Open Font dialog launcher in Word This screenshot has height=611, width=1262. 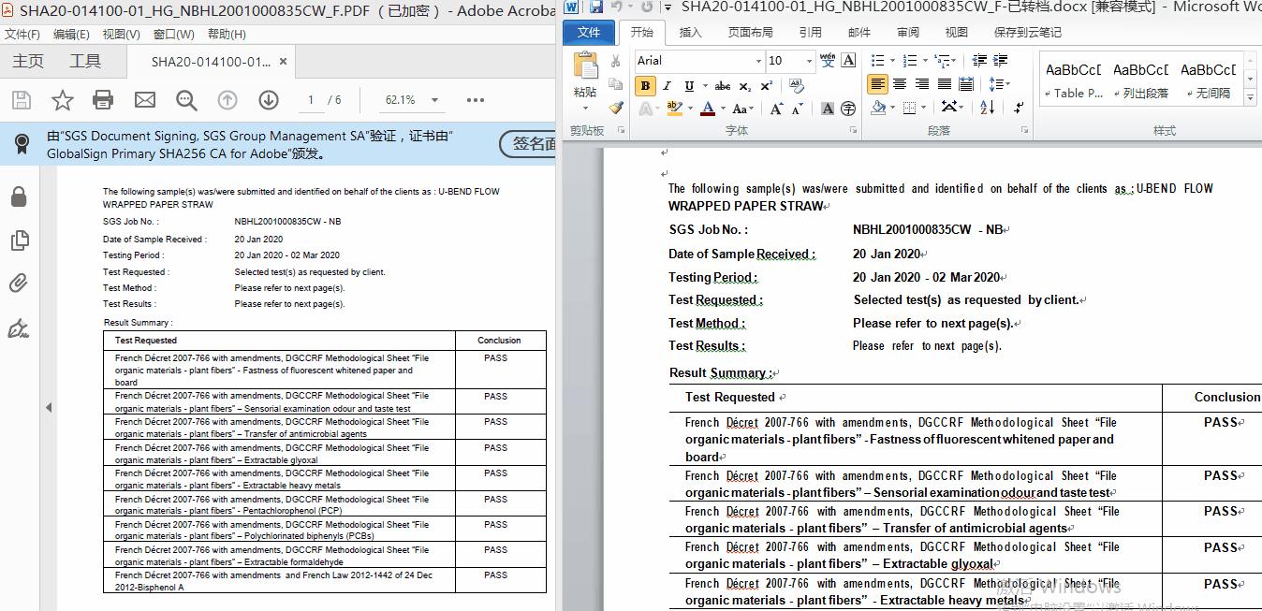coord(852,130)
